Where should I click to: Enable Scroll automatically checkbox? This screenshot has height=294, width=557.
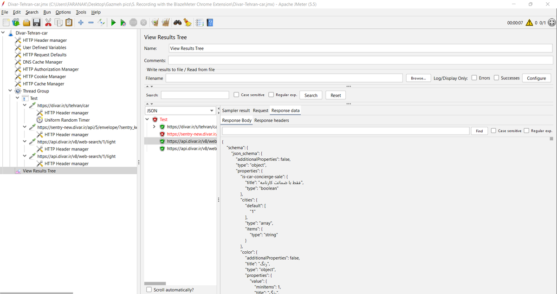coord(149,289)
